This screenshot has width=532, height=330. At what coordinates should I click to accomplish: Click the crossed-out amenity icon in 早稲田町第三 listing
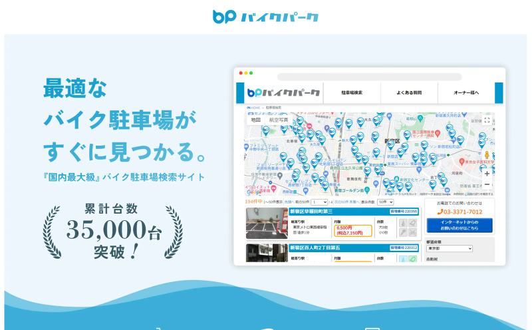[412, 233]
